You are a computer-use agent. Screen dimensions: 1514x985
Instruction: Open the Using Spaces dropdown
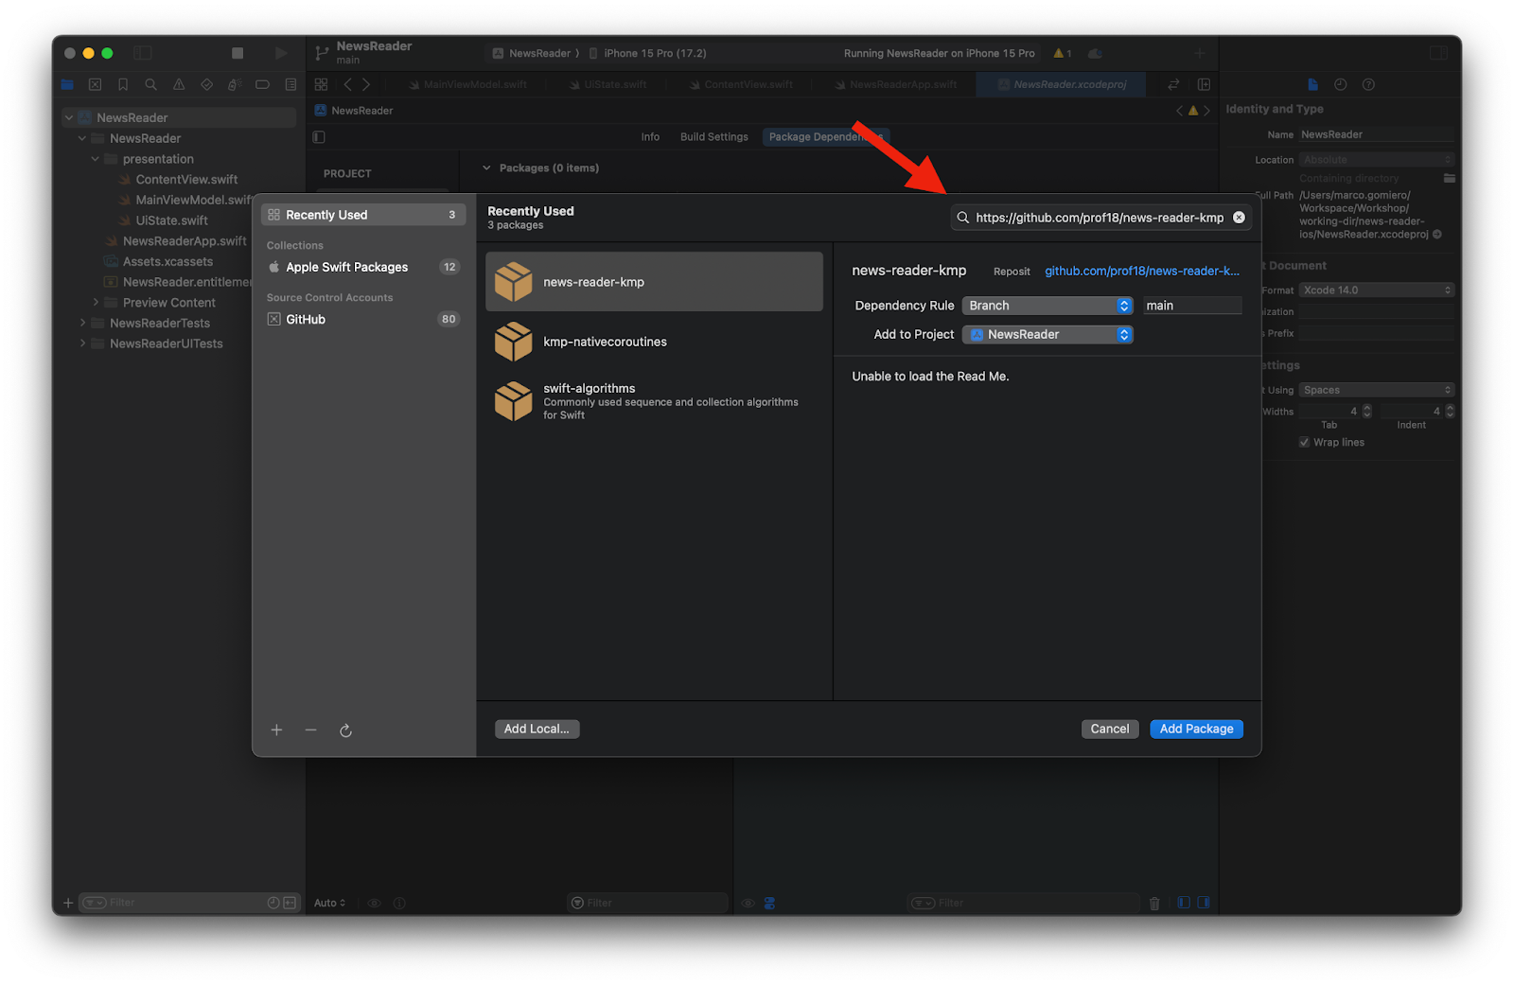(x=1376, y=390)
